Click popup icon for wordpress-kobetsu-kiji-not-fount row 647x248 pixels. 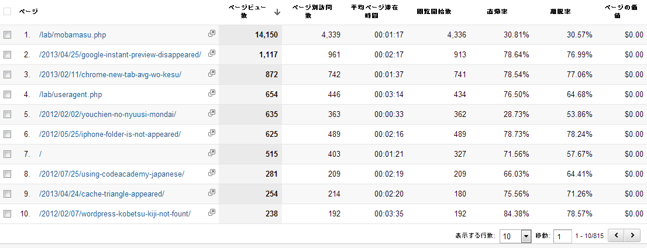coord(212,213)
